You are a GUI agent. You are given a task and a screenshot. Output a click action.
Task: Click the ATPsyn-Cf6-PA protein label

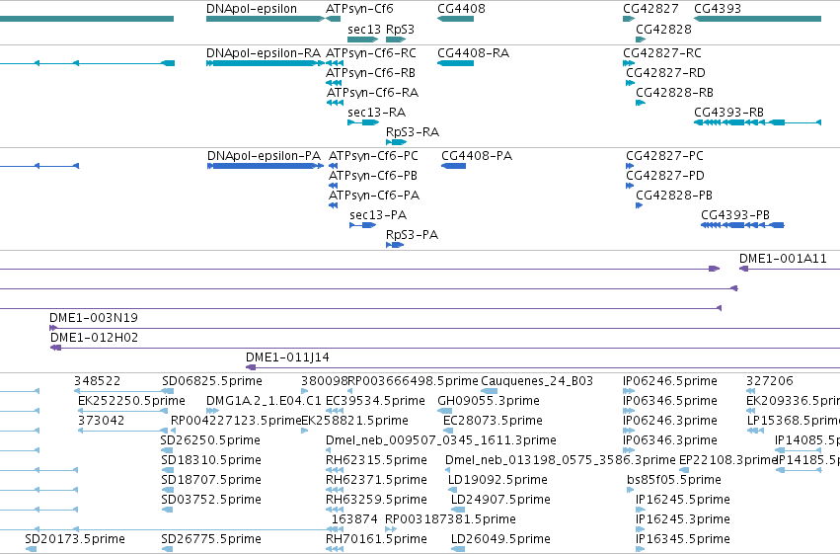pyautogui.click(x=374, y=196)
